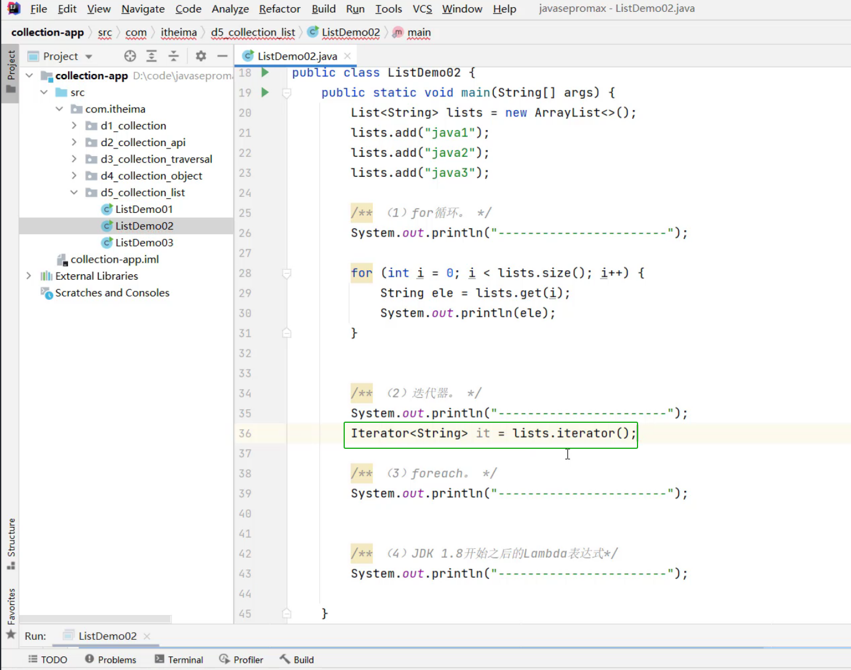Viewport: 851px width, 670px height.
Task: Expand the d2_collection_api package
Action: click(x=74, y=142)
